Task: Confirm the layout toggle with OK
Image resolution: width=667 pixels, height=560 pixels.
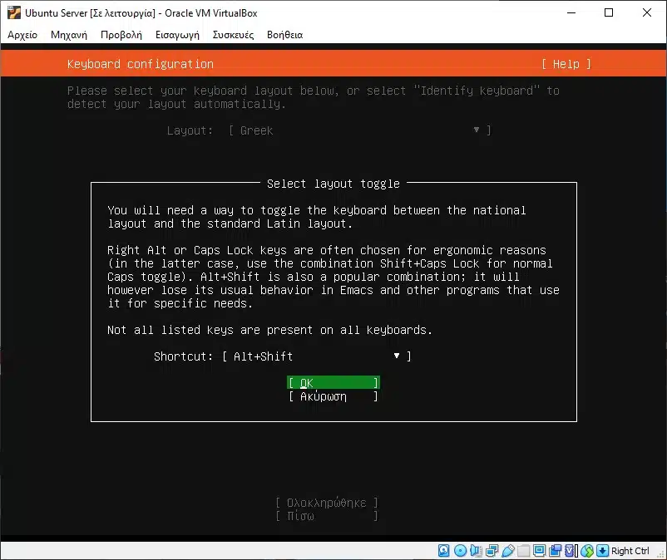Action: [x=333, y=382]
